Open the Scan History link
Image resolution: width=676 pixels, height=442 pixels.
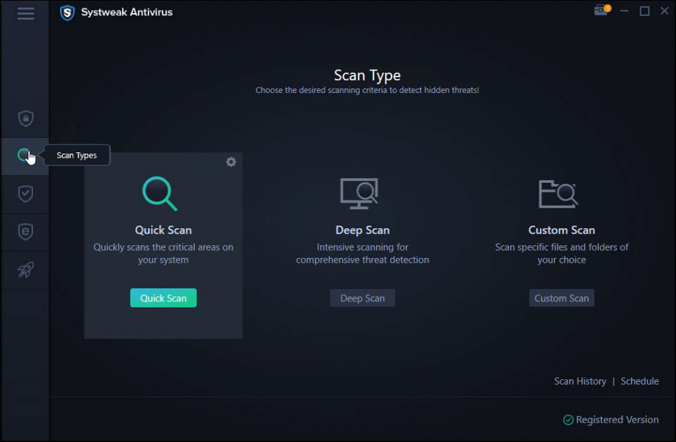pyautogui.click(x=580, y=381)
